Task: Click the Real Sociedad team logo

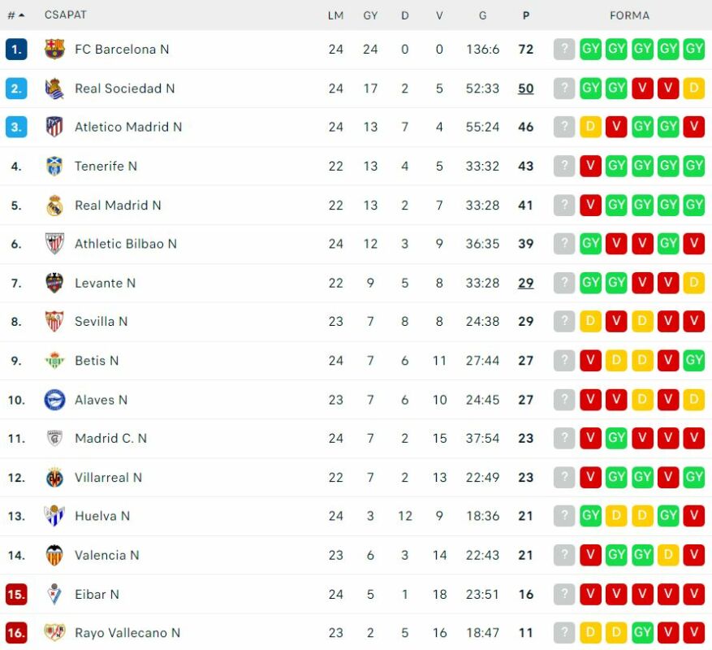Action: (x=54, y=89)
